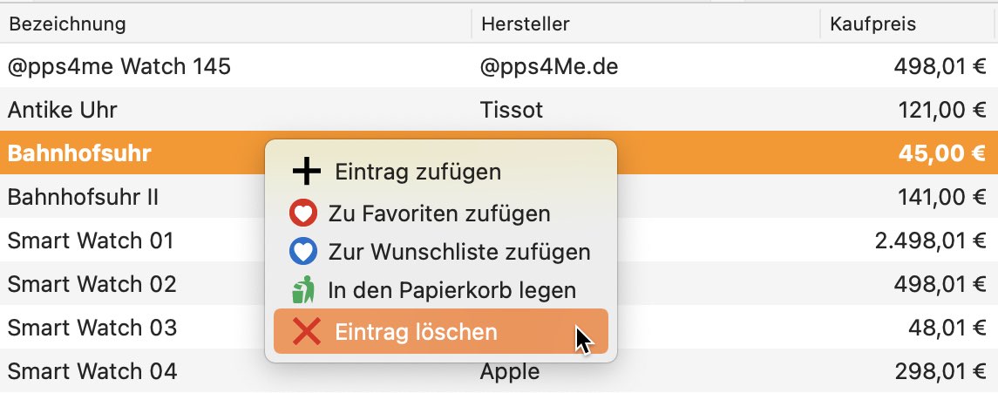Click the green trash bin icon

(x=303, y=290)
